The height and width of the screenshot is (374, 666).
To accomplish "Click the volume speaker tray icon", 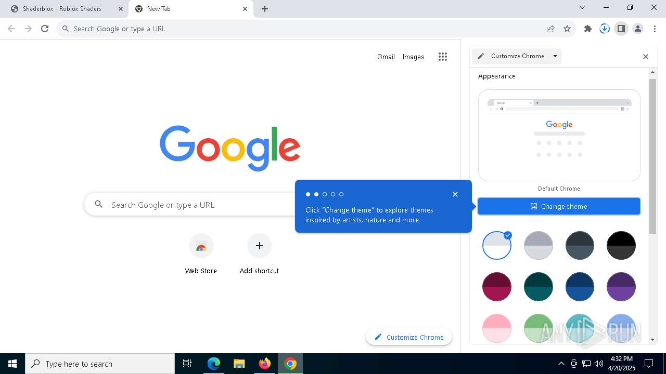I will click(599, 364).
